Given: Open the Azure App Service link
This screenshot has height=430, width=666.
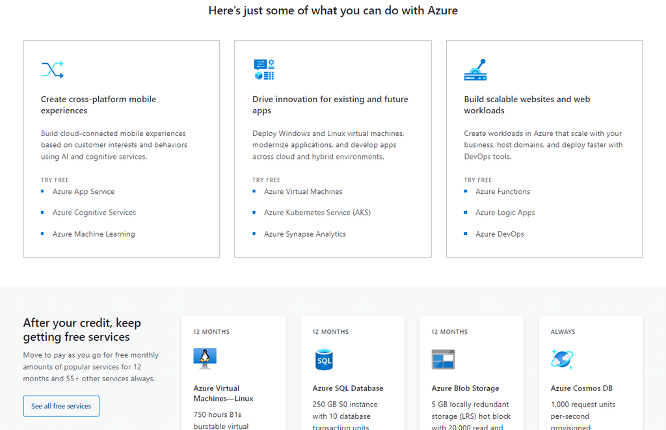Looking at the screenshot, I should 83,192.
